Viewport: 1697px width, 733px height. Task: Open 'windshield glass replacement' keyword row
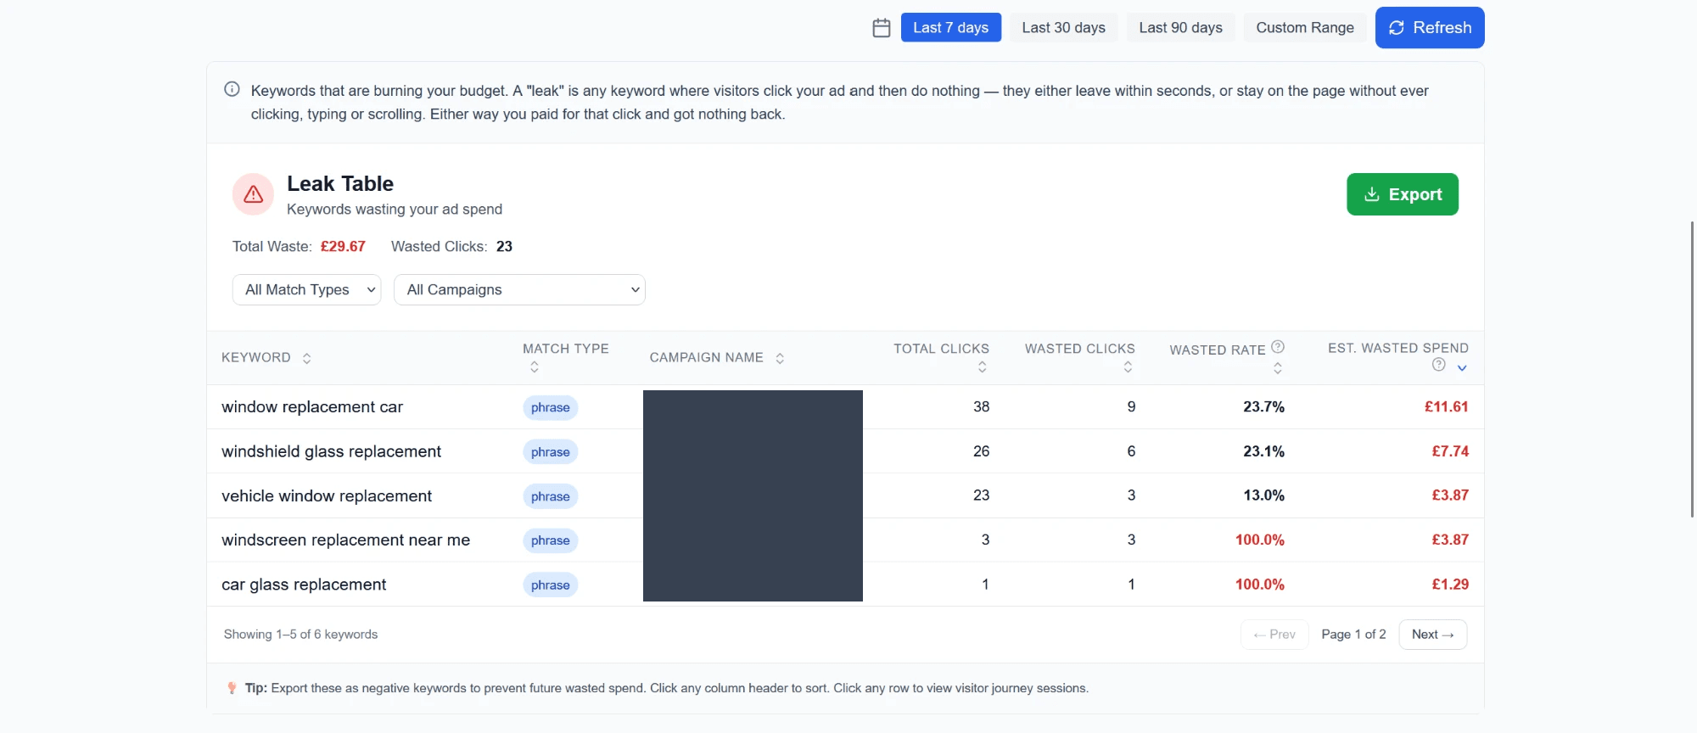[845, 451]
